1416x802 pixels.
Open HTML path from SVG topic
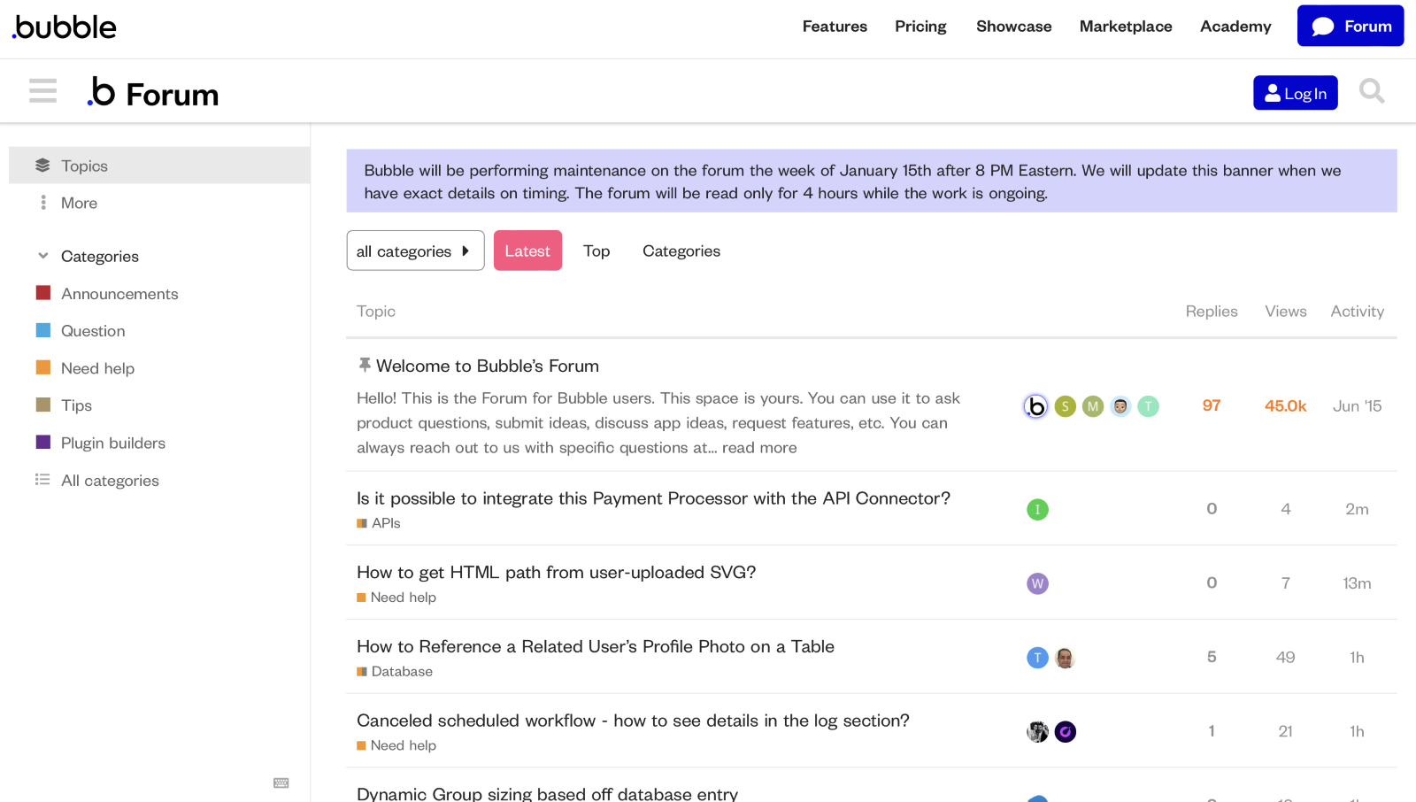point(556,573)
